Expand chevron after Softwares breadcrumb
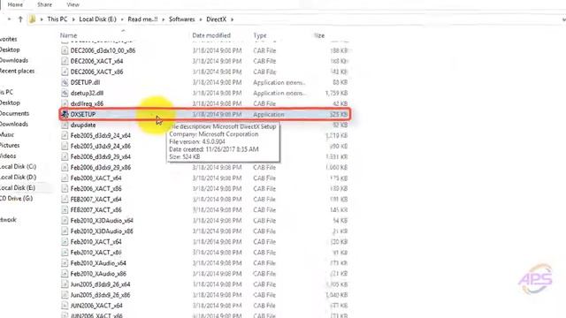The height and width of the screenshot is (318, 566). click(x=201, y=19)
